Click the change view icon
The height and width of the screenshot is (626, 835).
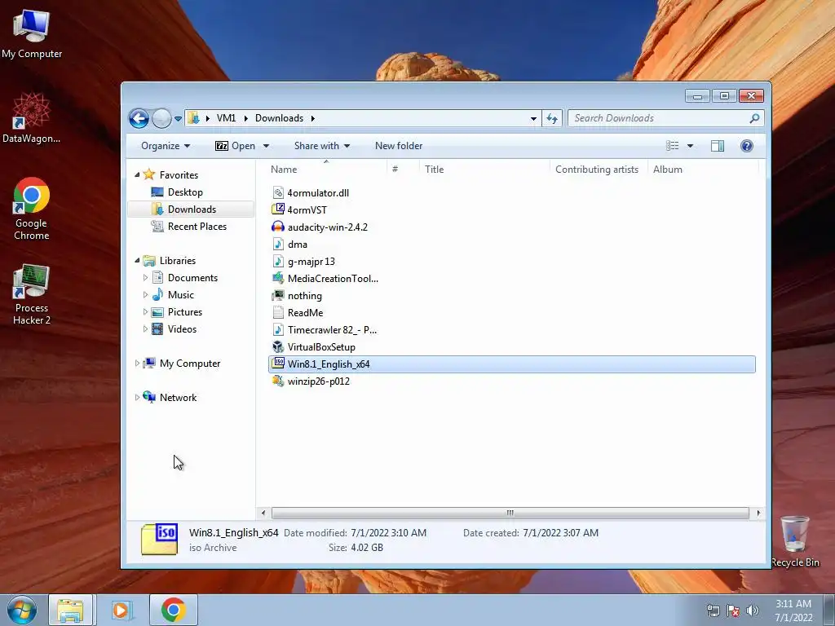coord(673,146)
